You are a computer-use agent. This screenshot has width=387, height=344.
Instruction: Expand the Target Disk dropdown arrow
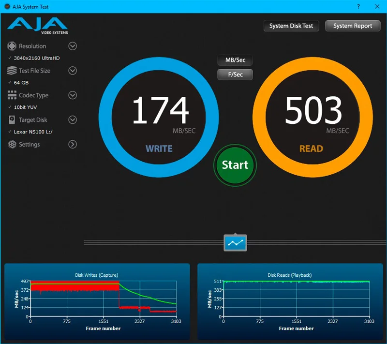click(73, 120)
